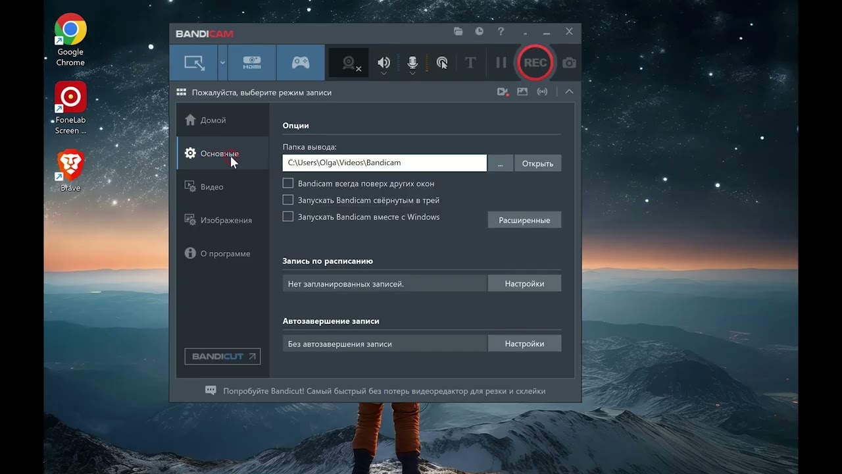Select the HDMI device recording mode
This screenshot has height=474, width=842.
pos(252,63)
